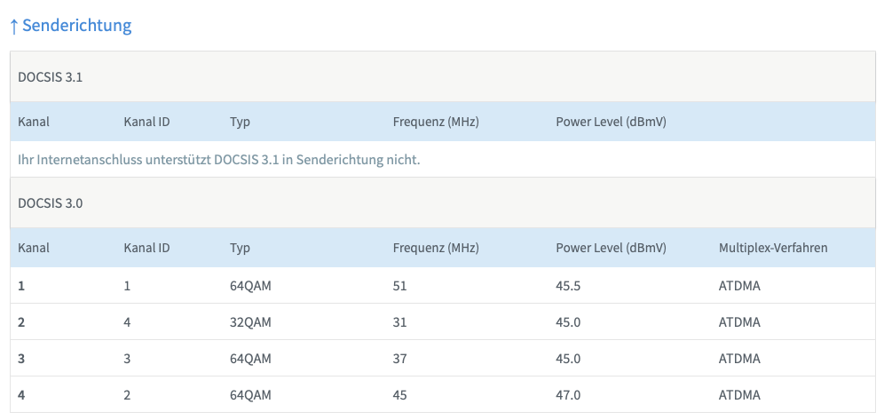Screen dimensions: 884x420
Task: Select the frequency value 31
Action: click(400, 322)
